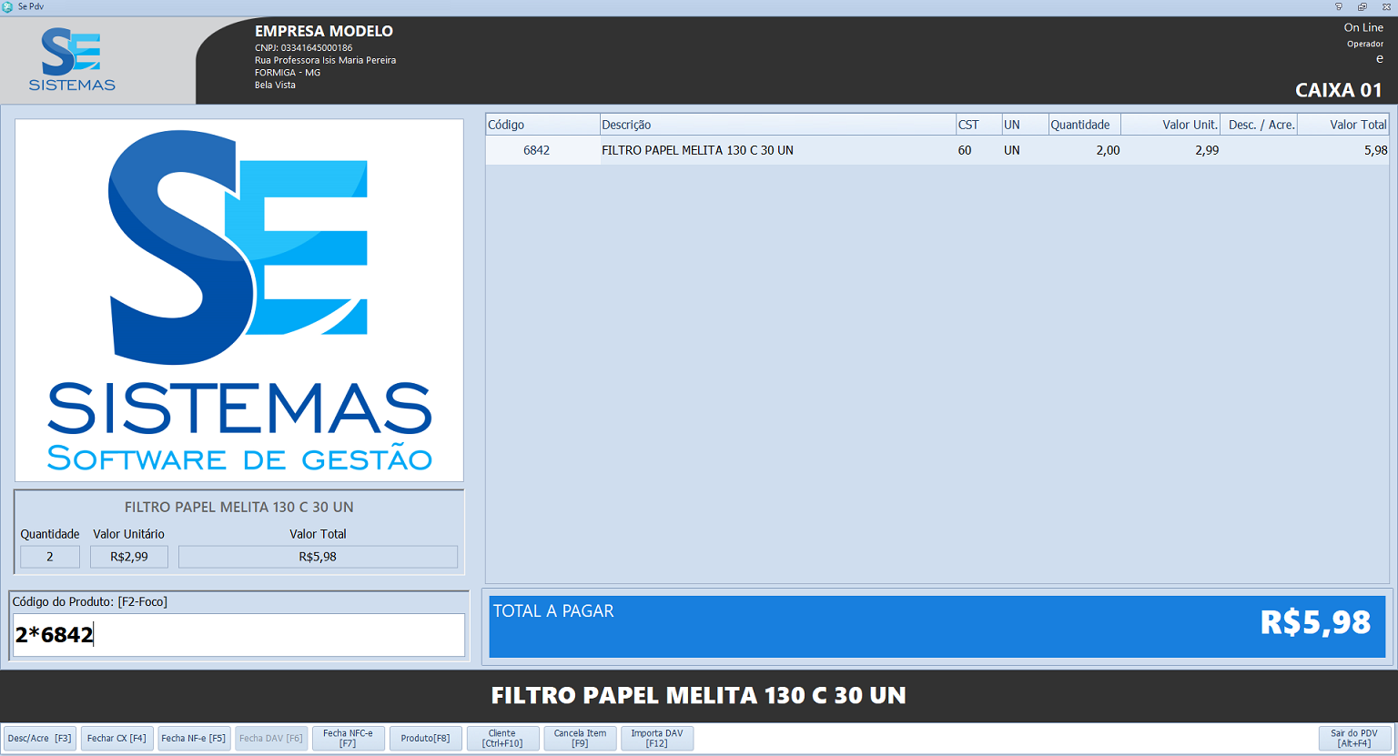
Task: Sort by the Descrição column header
Action: point(776,125)
